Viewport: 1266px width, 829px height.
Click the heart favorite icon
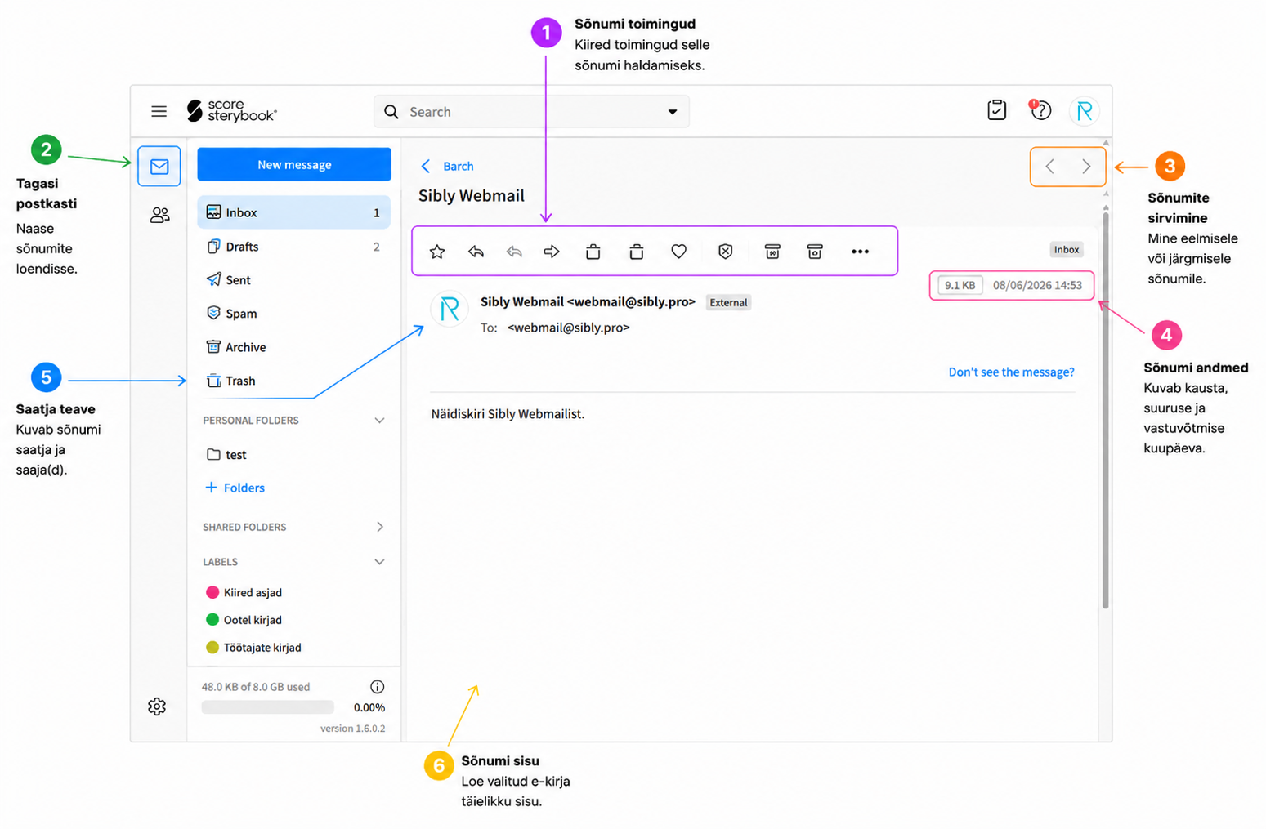coord(679,252)
